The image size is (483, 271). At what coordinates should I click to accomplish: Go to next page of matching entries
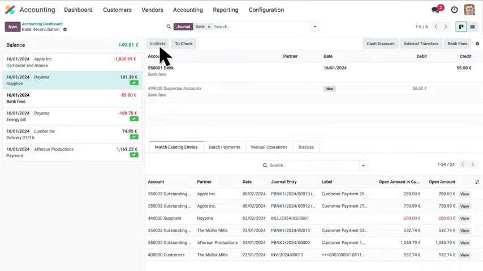(472, 164)
